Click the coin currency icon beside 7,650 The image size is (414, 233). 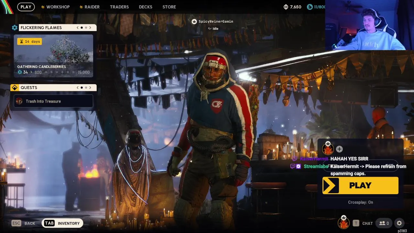coord(286,7)
